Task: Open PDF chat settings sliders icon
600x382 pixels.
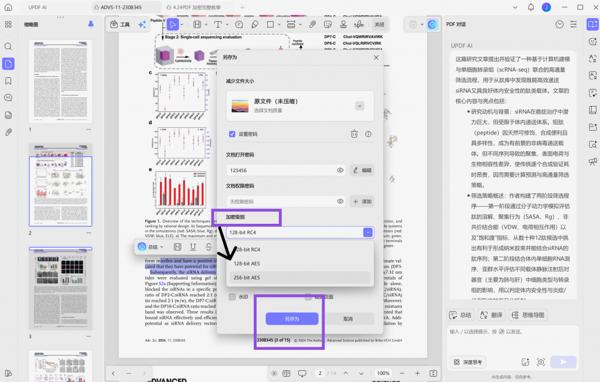Action: tap(574, 25)
